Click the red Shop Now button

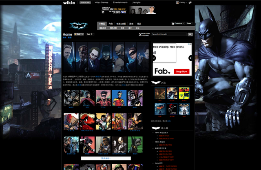coord(181,72)
